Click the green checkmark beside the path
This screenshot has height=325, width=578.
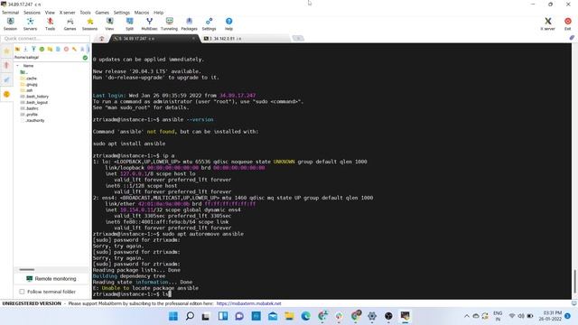pos(85,58)
